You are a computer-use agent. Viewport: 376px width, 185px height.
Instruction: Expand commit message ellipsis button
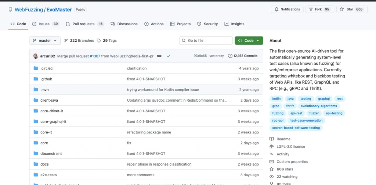click(159, 56)
